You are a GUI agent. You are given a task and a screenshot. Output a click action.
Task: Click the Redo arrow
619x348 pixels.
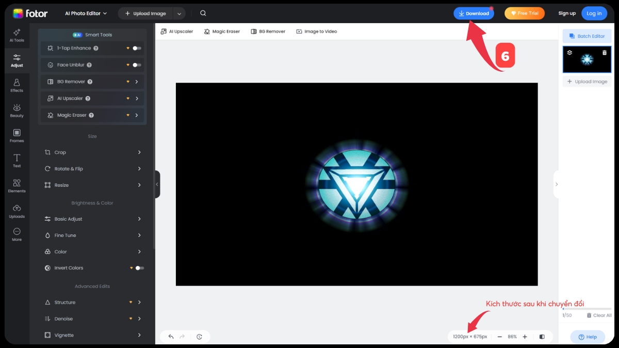(182, 337)
